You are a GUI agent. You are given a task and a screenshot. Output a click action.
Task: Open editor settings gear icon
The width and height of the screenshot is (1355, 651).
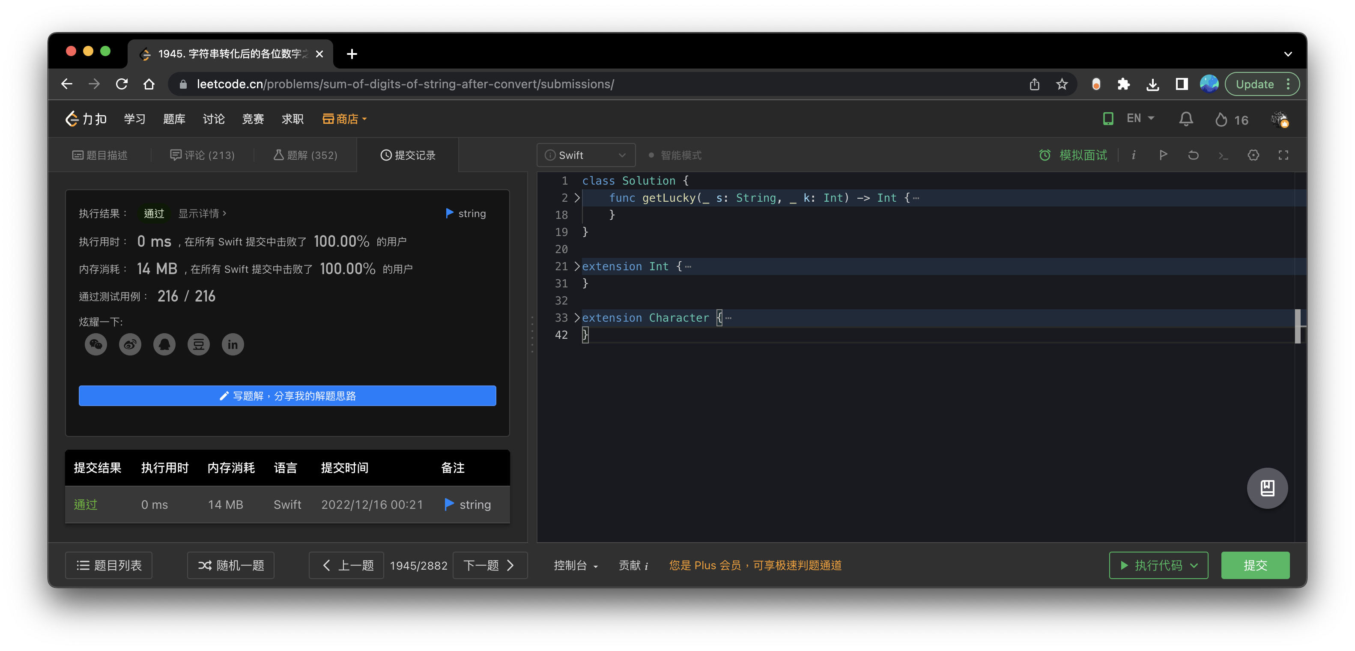1253,155
